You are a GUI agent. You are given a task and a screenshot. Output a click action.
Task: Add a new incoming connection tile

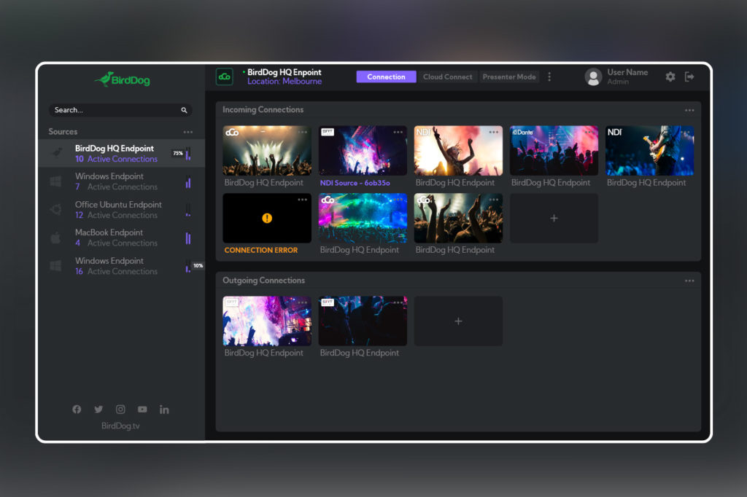554,218
